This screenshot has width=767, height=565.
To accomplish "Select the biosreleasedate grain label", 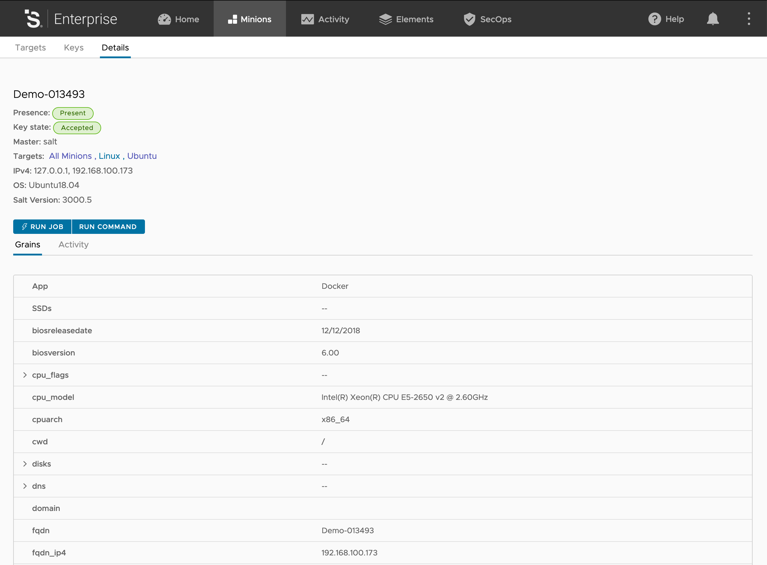I will (62, 331).
